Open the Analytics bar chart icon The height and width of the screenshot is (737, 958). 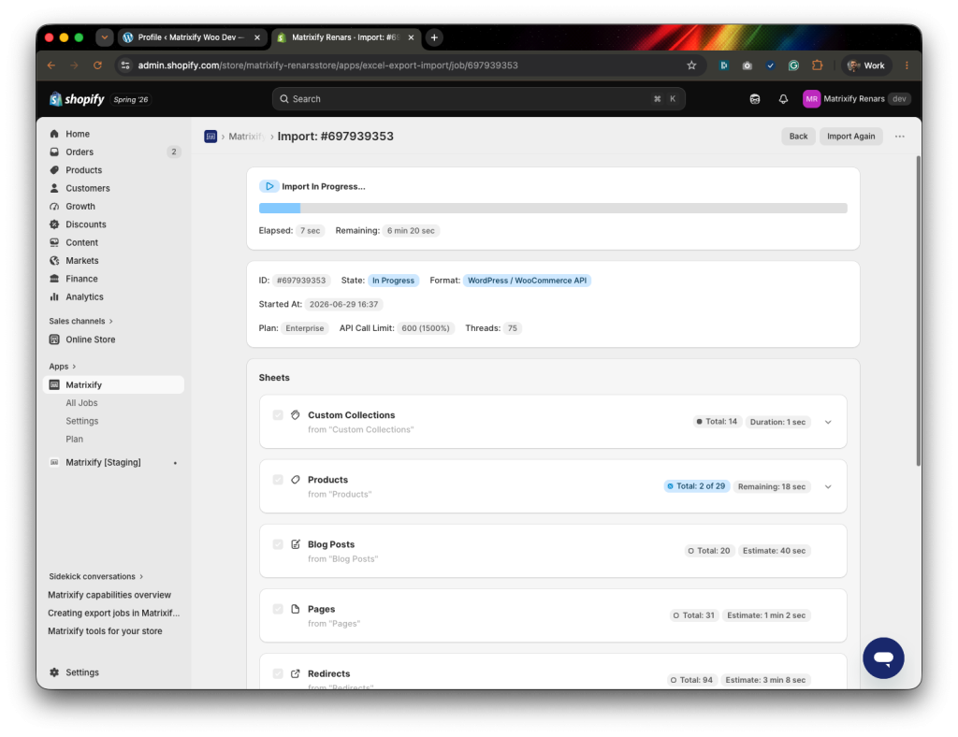(54, 296)
